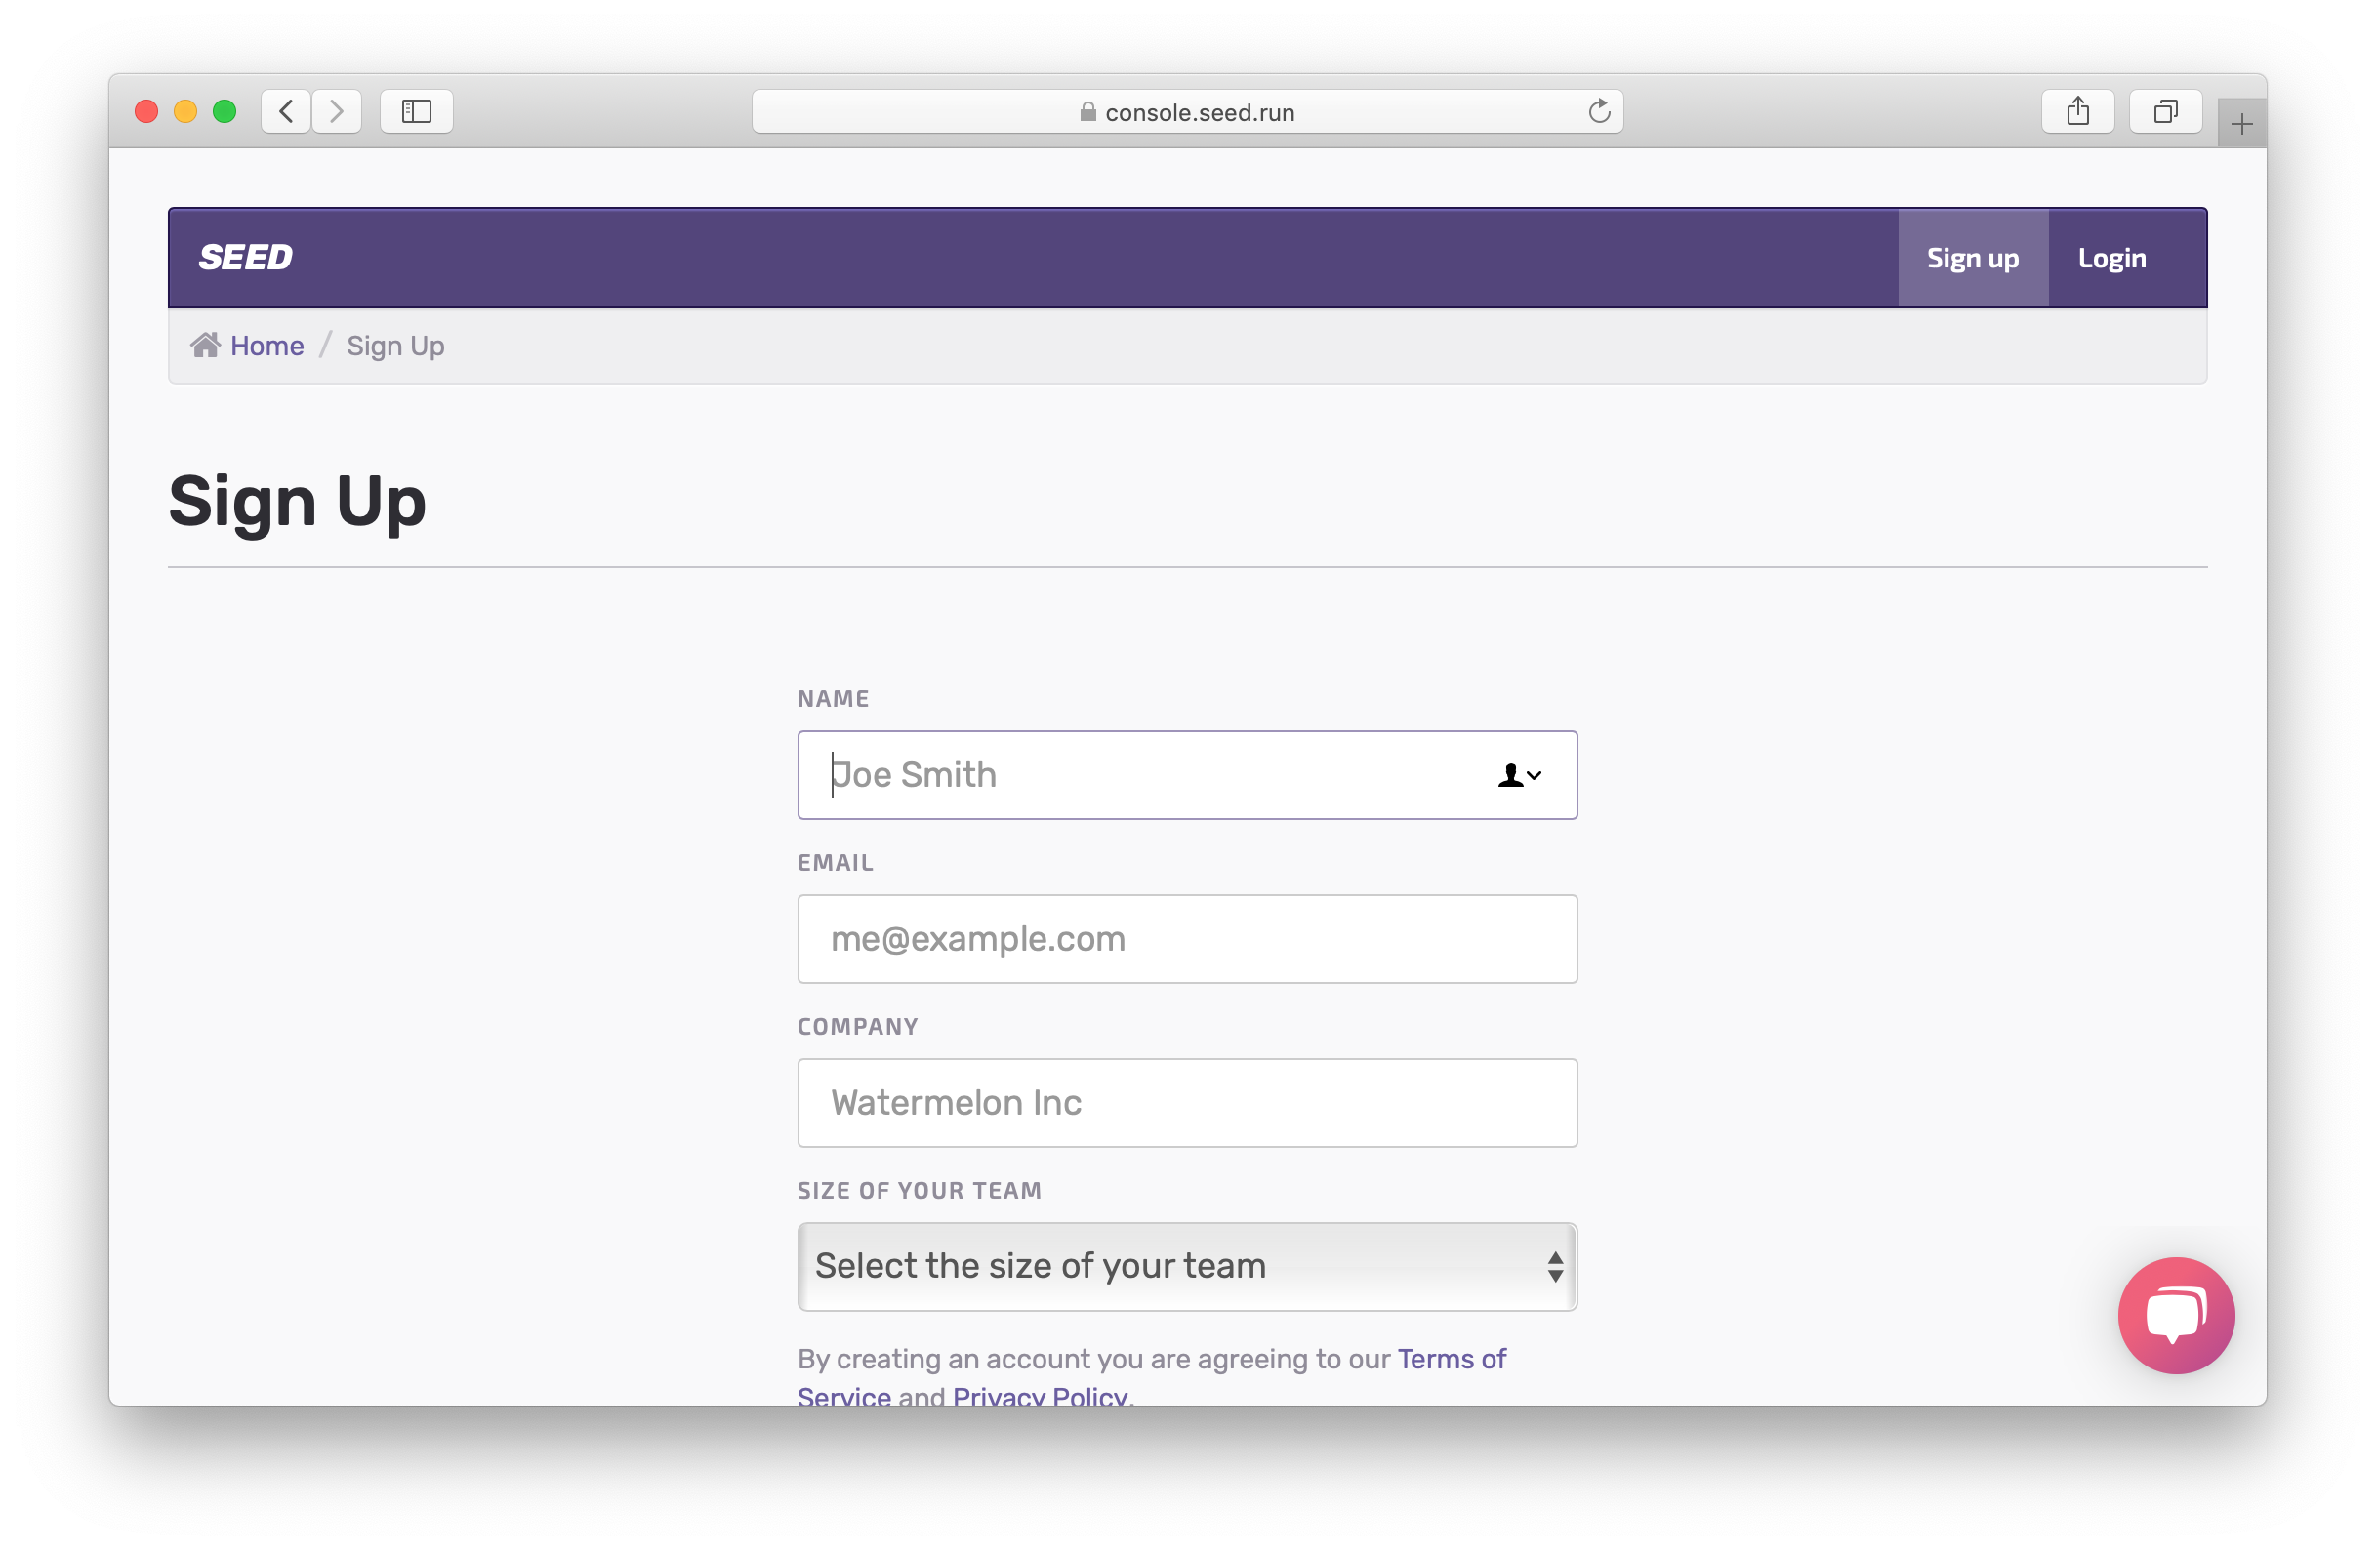Open the contact autofill dropdown in Name field
This screenshot has height=1550, width=2376.
coord(1520,776)
